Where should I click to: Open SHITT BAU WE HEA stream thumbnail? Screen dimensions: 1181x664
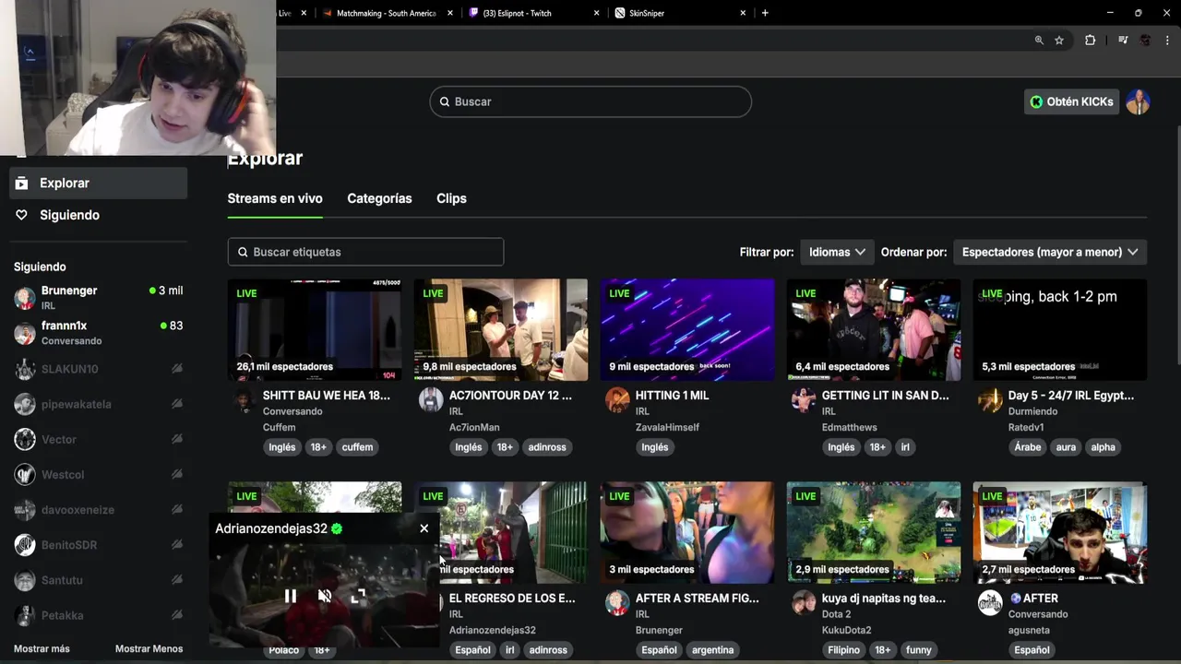point(315,329)
